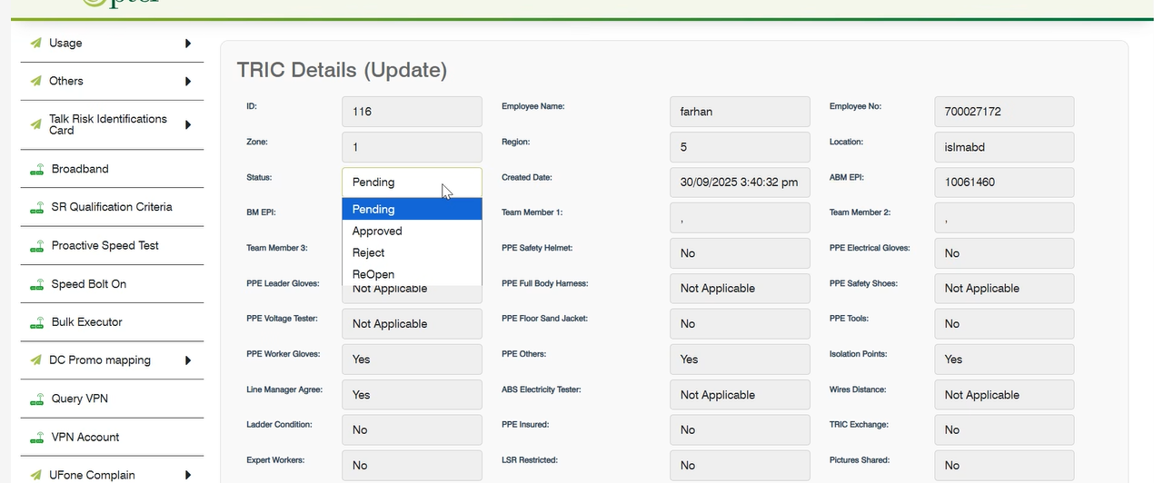Image resolution: width=1154 pixels, height=483 pixels.
Task: Click the Created Date field
Action: point(739,182)
